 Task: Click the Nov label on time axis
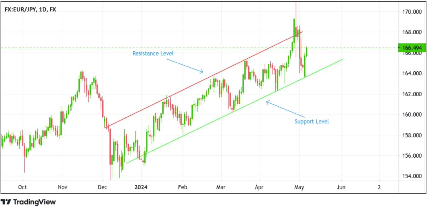[62, 187]
